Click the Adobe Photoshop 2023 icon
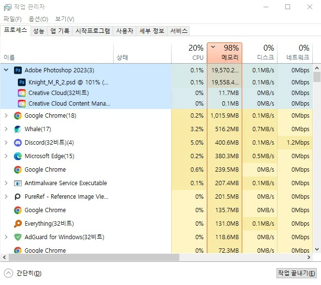The width and height of the screenshot is (321, 285). 18,70
